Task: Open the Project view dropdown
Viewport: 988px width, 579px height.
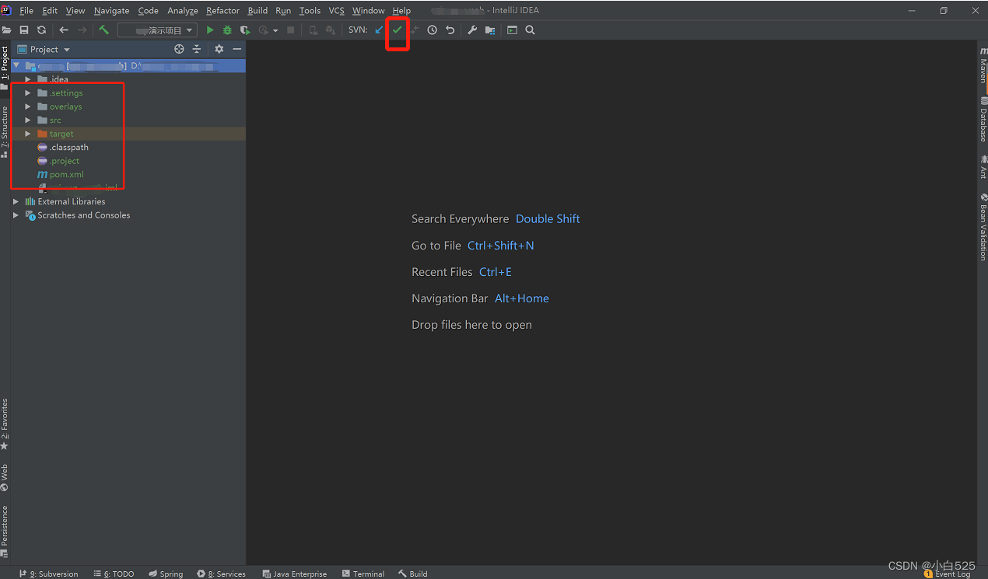Action: click(x=44, y=49)
